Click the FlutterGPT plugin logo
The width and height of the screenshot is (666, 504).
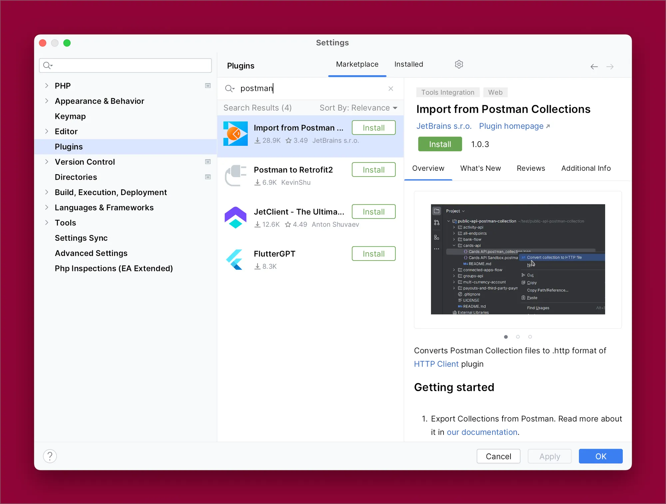click(235, 260)
